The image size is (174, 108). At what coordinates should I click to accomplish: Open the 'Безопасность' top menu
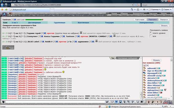pos(138,13)
